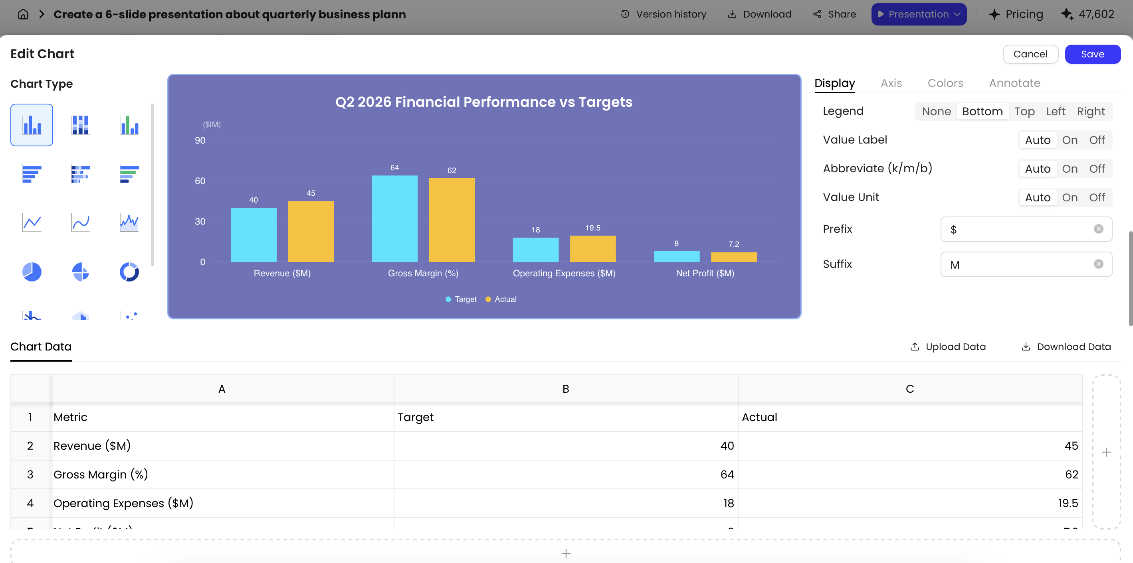This screenshot has width=1133, height=563.
Task: Click the right-edge page scrollbar
Action: 1130,278
